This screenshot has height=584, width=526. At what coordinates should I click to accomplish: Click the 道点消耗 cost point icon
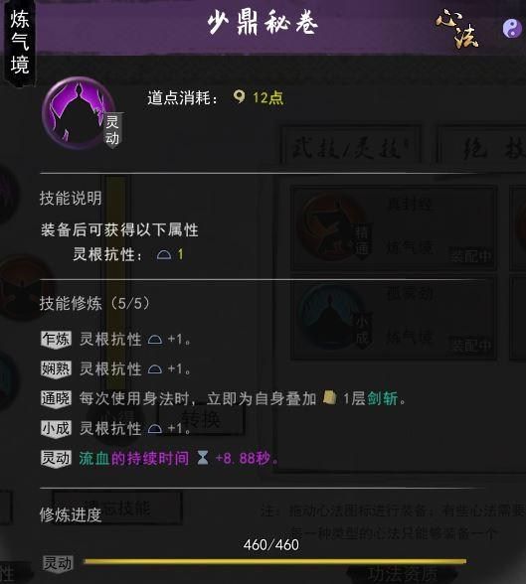point(239,96)
